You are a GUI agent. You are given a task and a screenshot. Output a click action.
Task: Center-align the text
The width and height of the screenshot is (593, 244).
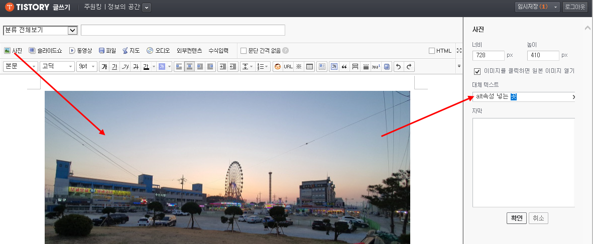pos(189,67)
